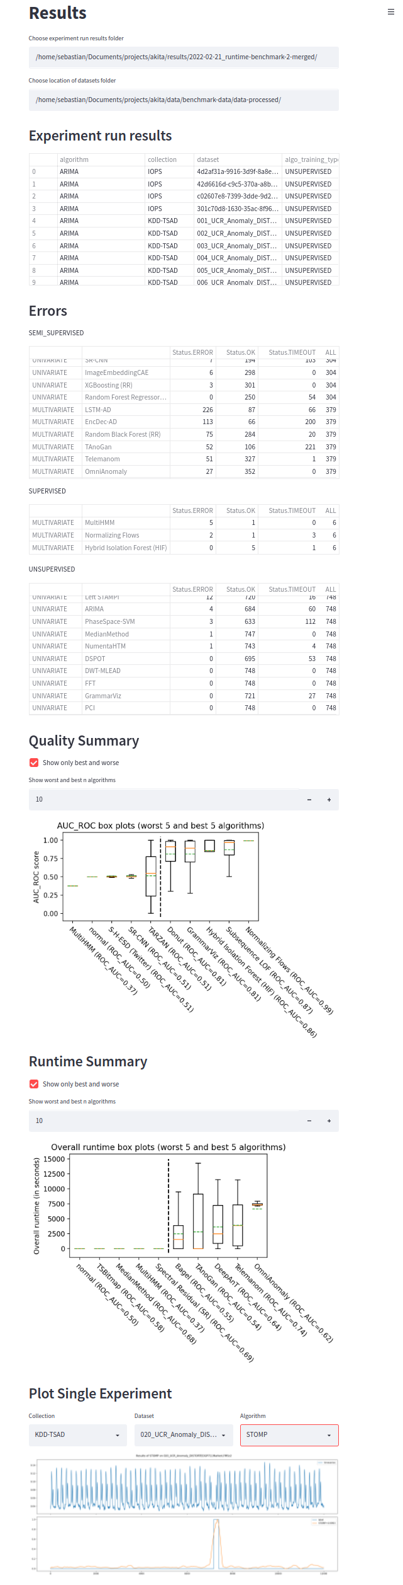Decrease Quality Summary algorithm count with minus
Image resolution: width=403 pixels, height=1585 pixels.
click(x=309, y=800)
